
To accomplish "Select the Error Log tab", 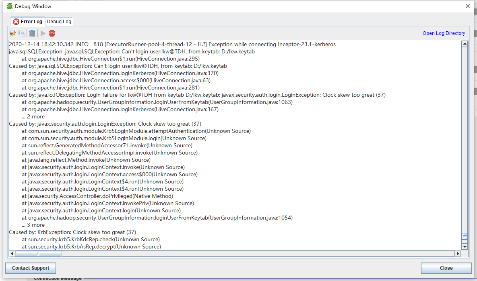I will 27,22.
